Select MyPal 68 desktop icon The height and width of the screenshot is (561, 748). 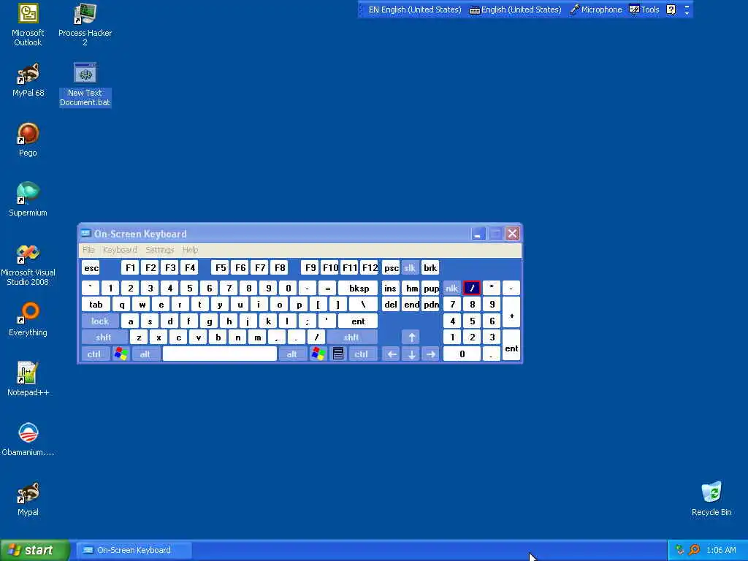[x=28, y=80]
